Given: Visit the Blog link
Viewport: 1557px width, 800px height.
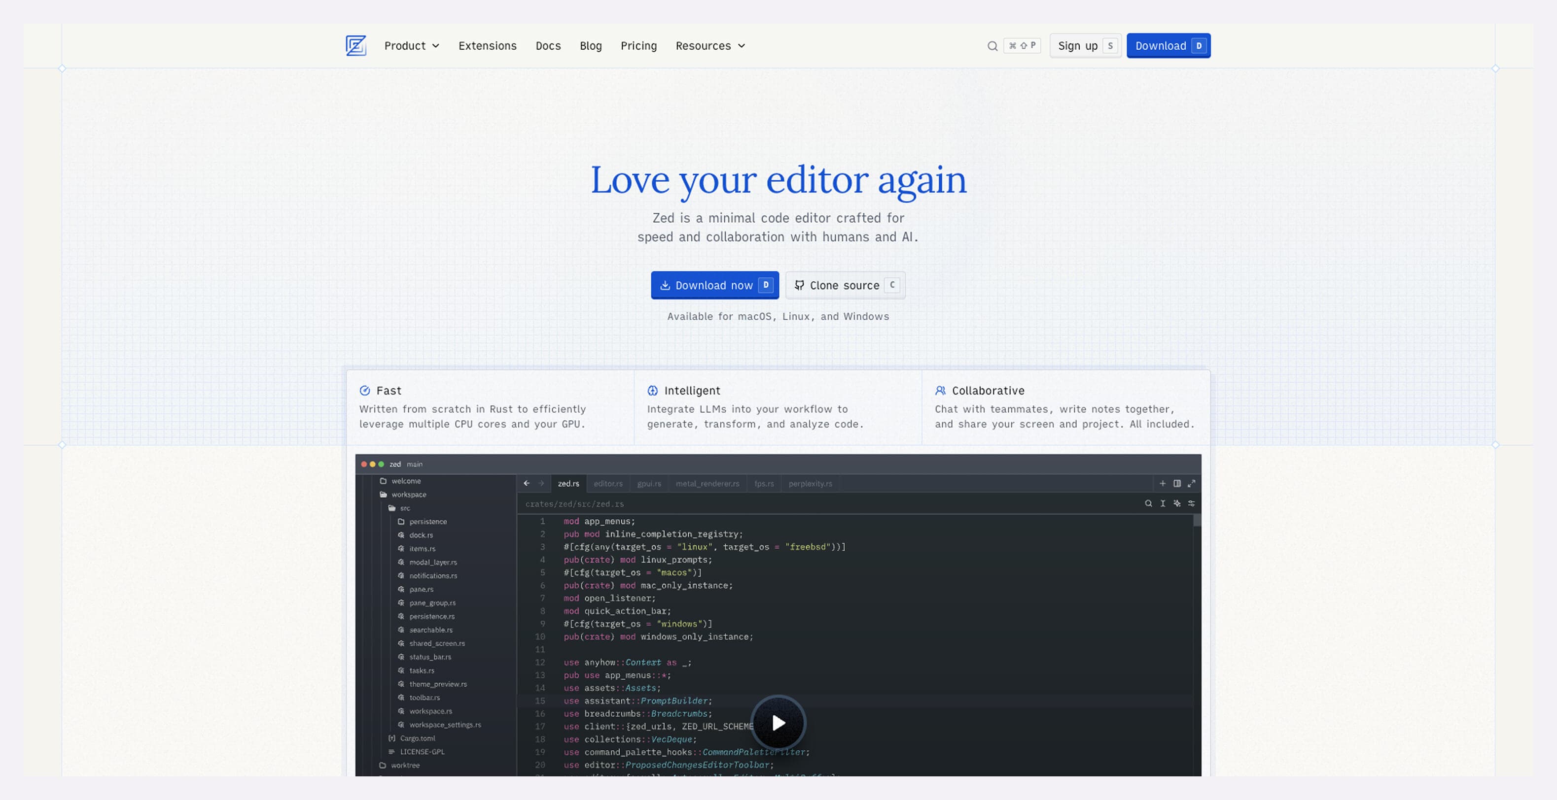Looking at the screenshot, I should 591,46.
